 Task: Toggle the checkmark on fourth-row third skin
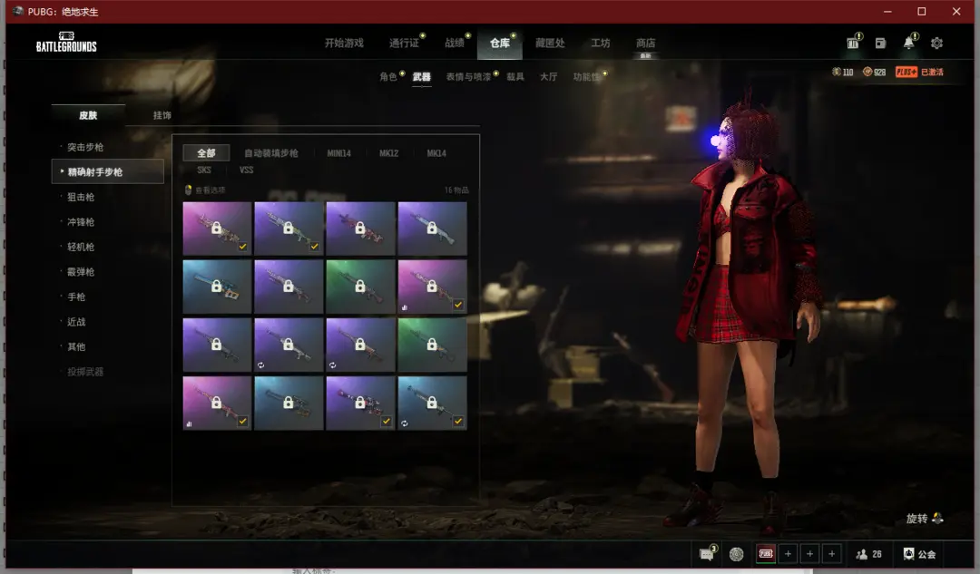(387, 421)
